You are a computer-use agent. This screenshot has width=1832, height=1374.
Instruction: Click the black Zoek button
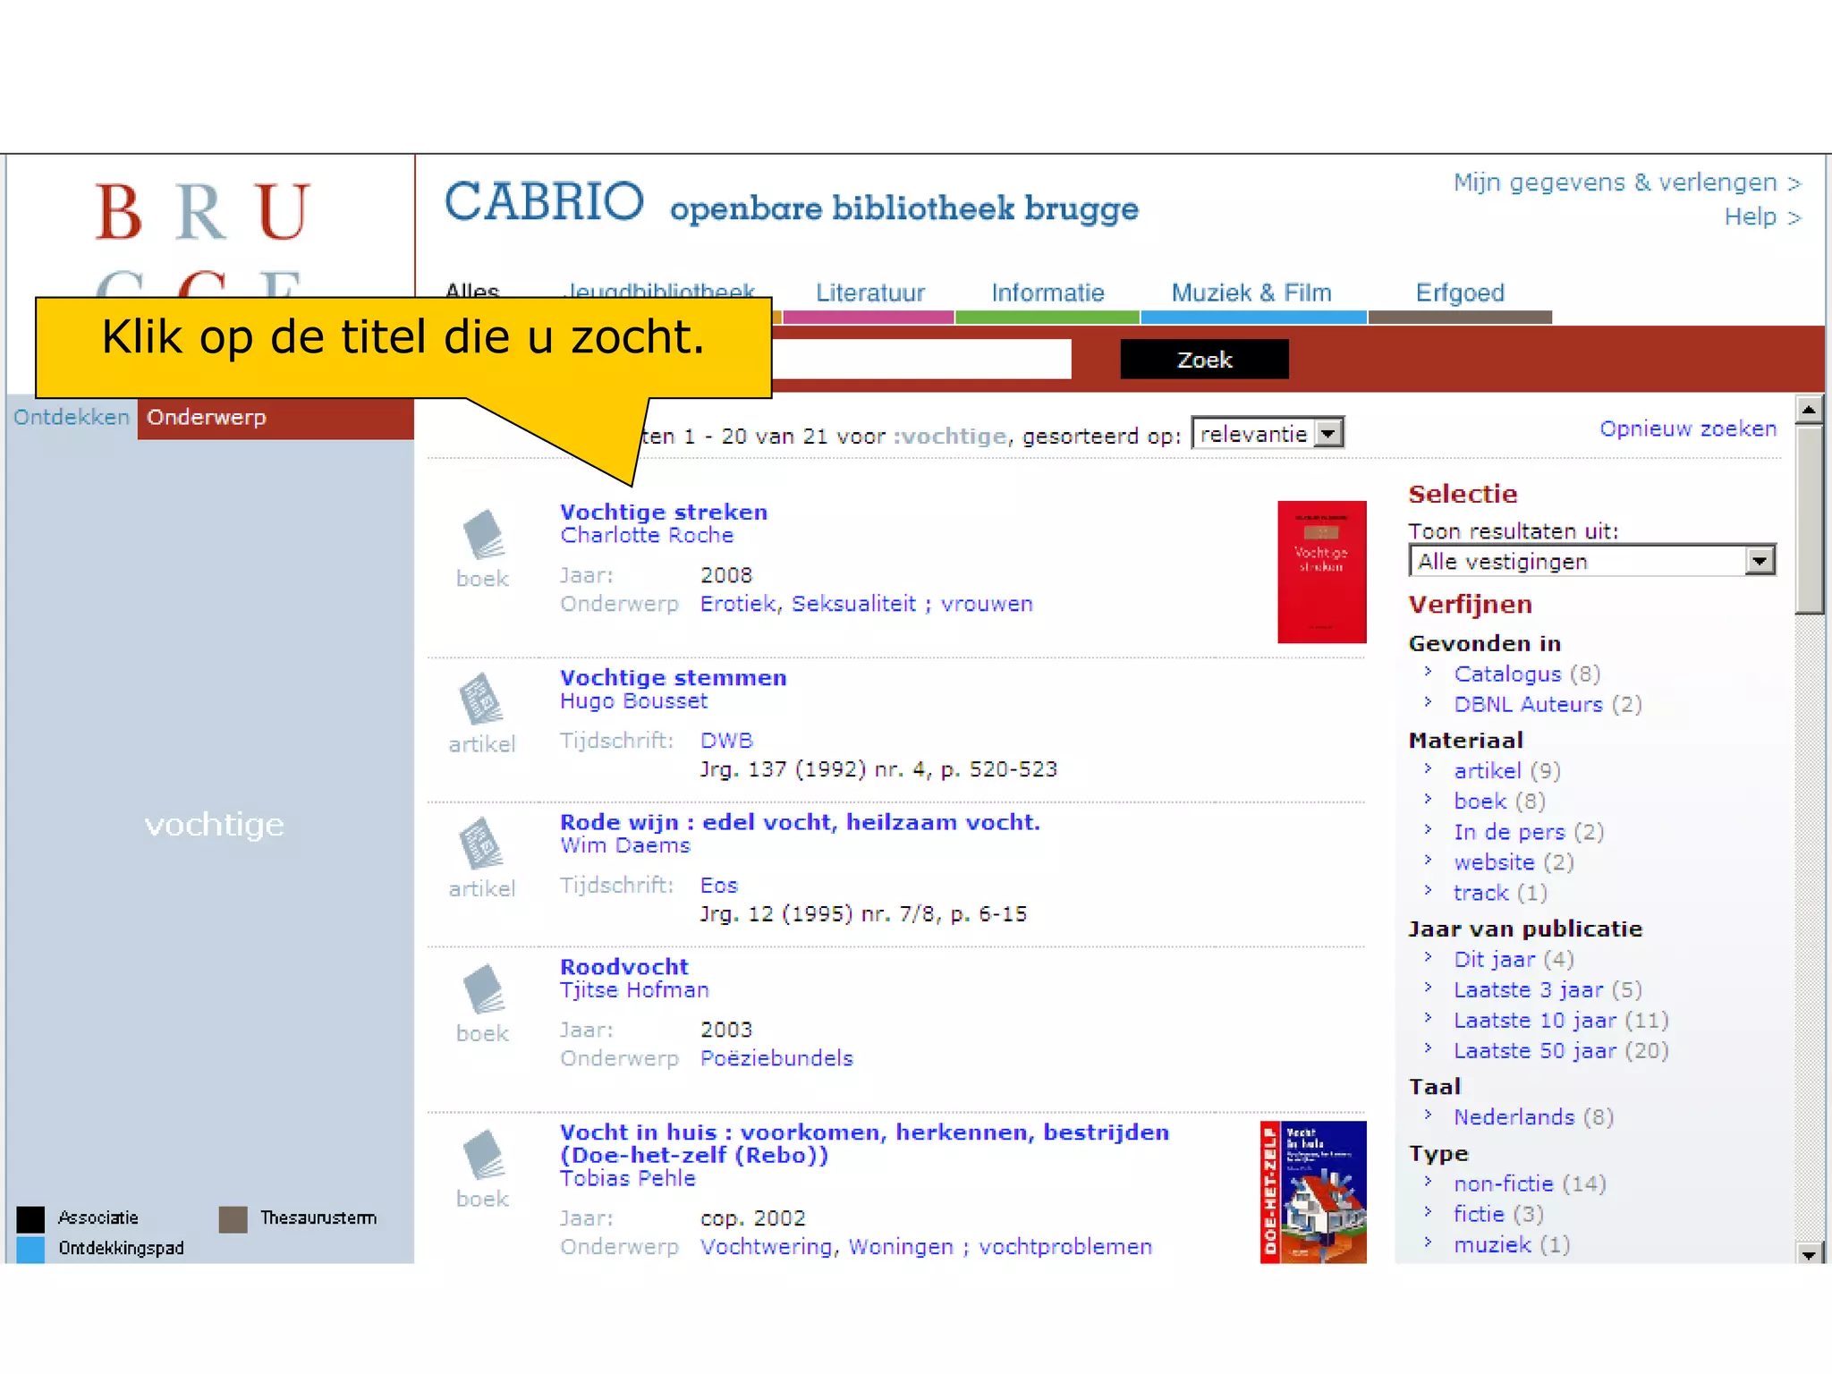(x=1204, y=359)
